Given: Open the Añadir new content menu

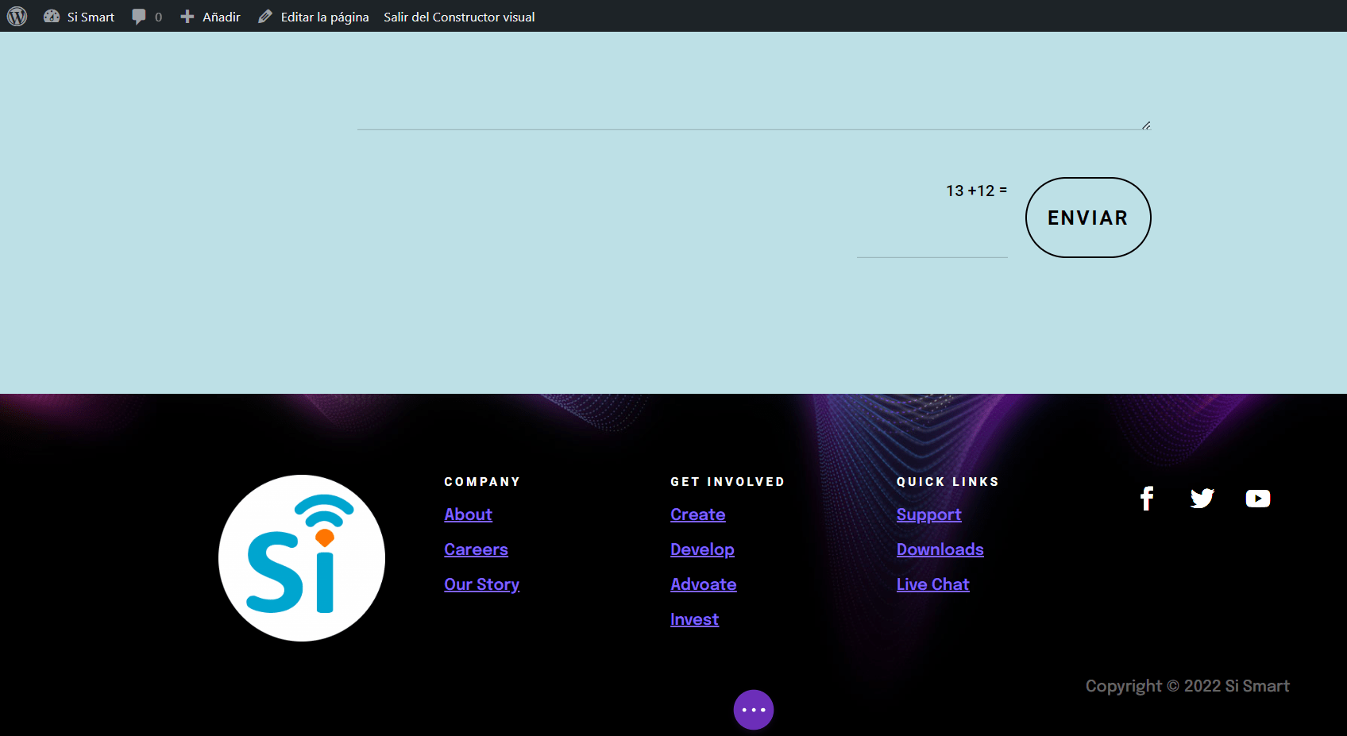Looking at the screenshot, I should (210, 17).
